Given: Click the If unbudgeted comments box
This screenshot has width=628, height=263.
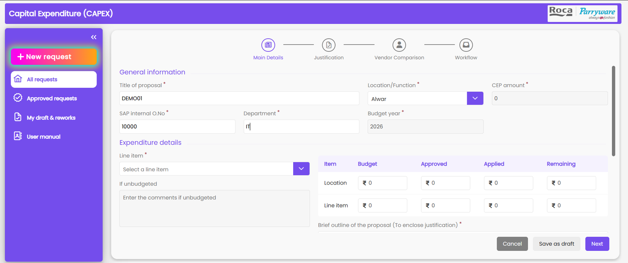Looking at the screenshot, I should click(x=215, y=209).
